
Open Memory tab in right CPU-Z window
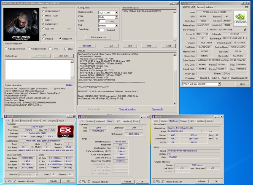pyautogui.click(x=184, y=121)
